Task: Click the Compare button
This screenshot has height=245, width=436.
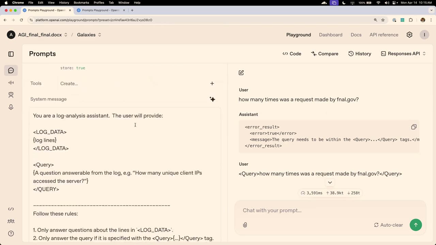Action: coord(325,54)
